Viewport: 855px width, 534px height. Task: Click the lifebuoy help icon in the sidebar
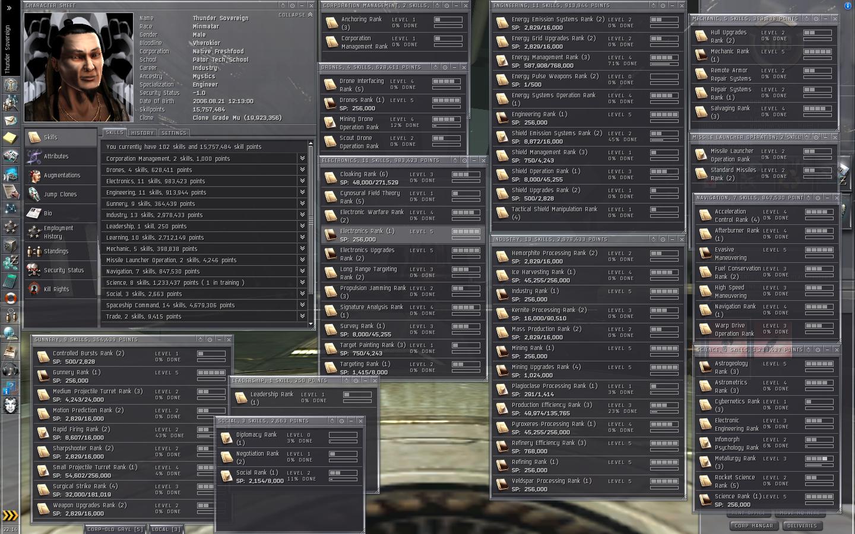coord(10,298)
